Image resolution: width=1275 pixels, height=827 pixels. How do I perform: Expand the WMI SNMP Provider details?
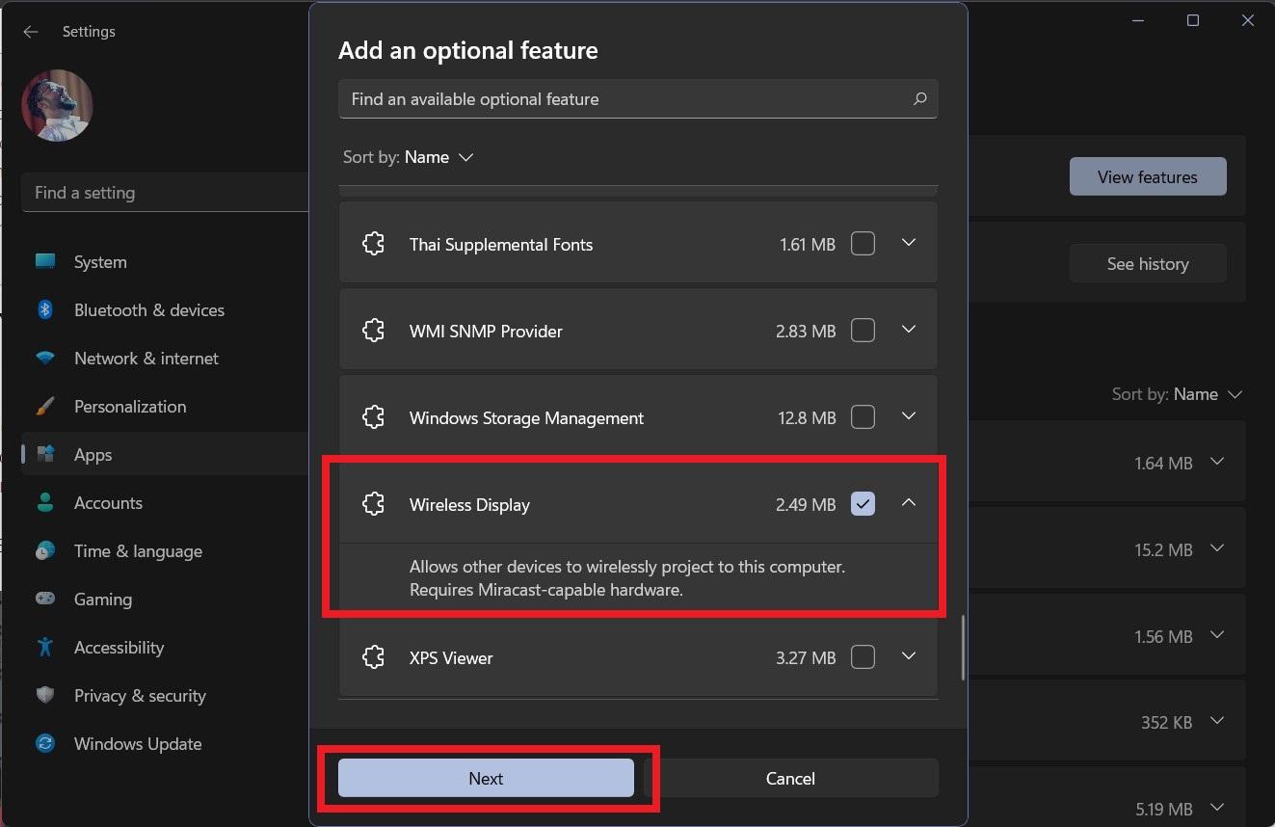click(x=908, y=331)
